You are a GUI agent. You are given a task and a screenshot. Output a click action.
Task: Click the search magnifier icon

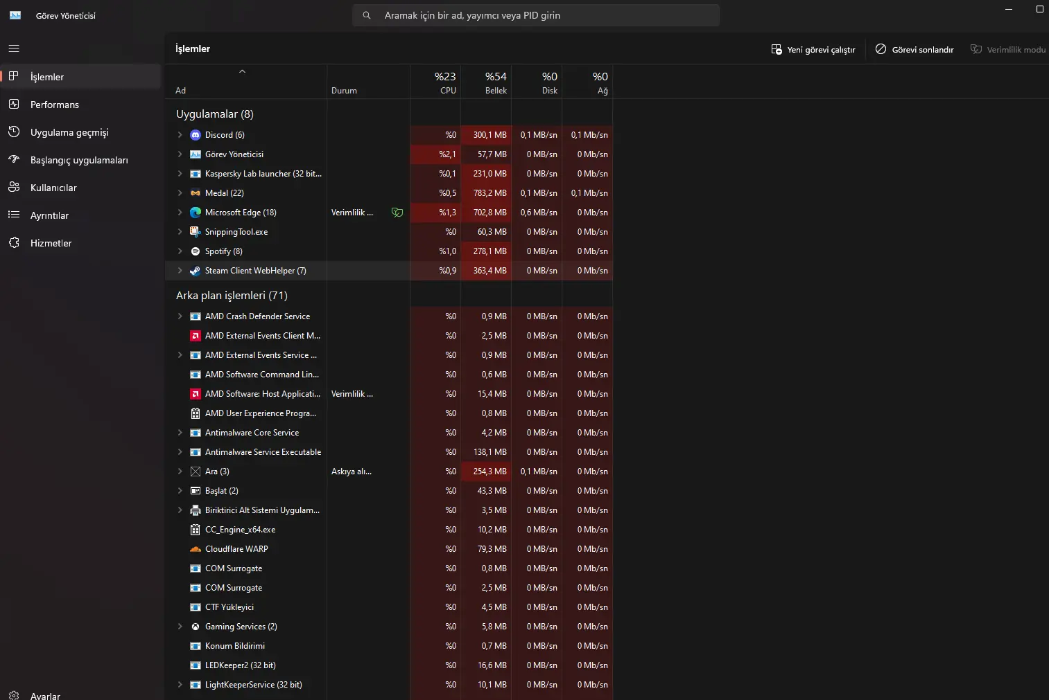pos(367,15)
